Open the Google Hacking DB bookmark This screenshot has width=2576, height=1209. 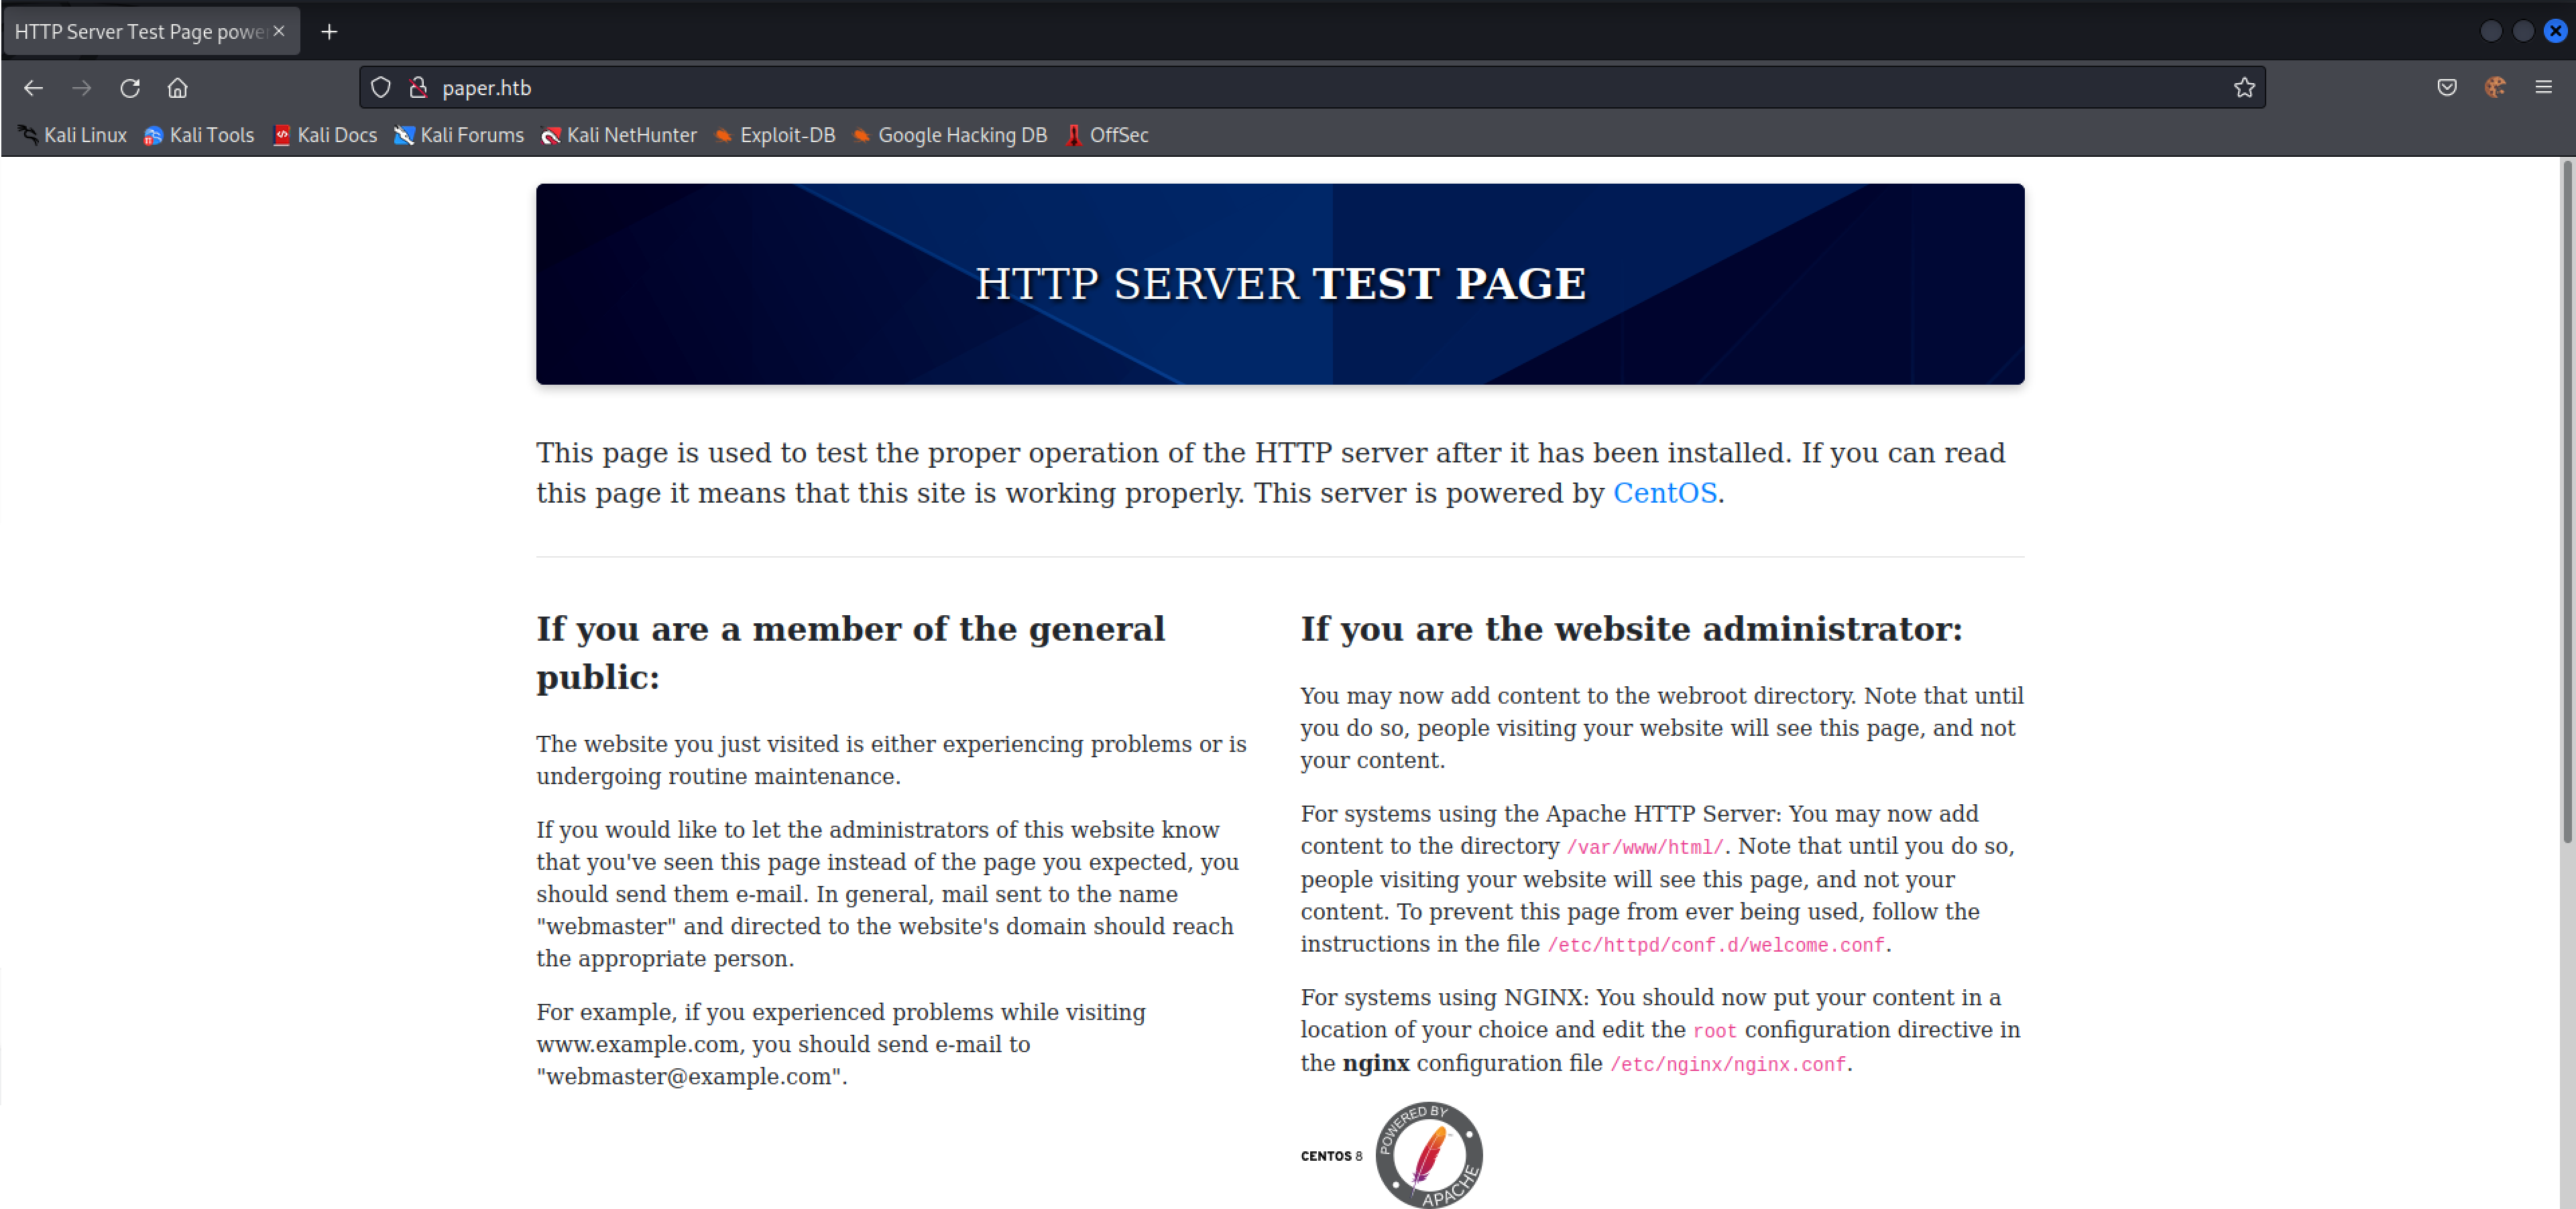coord(961,135)
